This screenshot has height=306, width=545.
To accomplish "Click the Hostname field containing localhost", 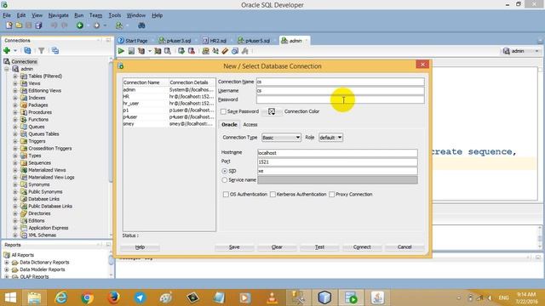I will click(337, 153).
